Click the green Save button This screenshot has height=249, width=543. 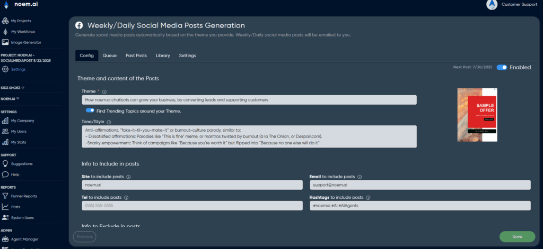pyautogui.click(x=517, y=236)
